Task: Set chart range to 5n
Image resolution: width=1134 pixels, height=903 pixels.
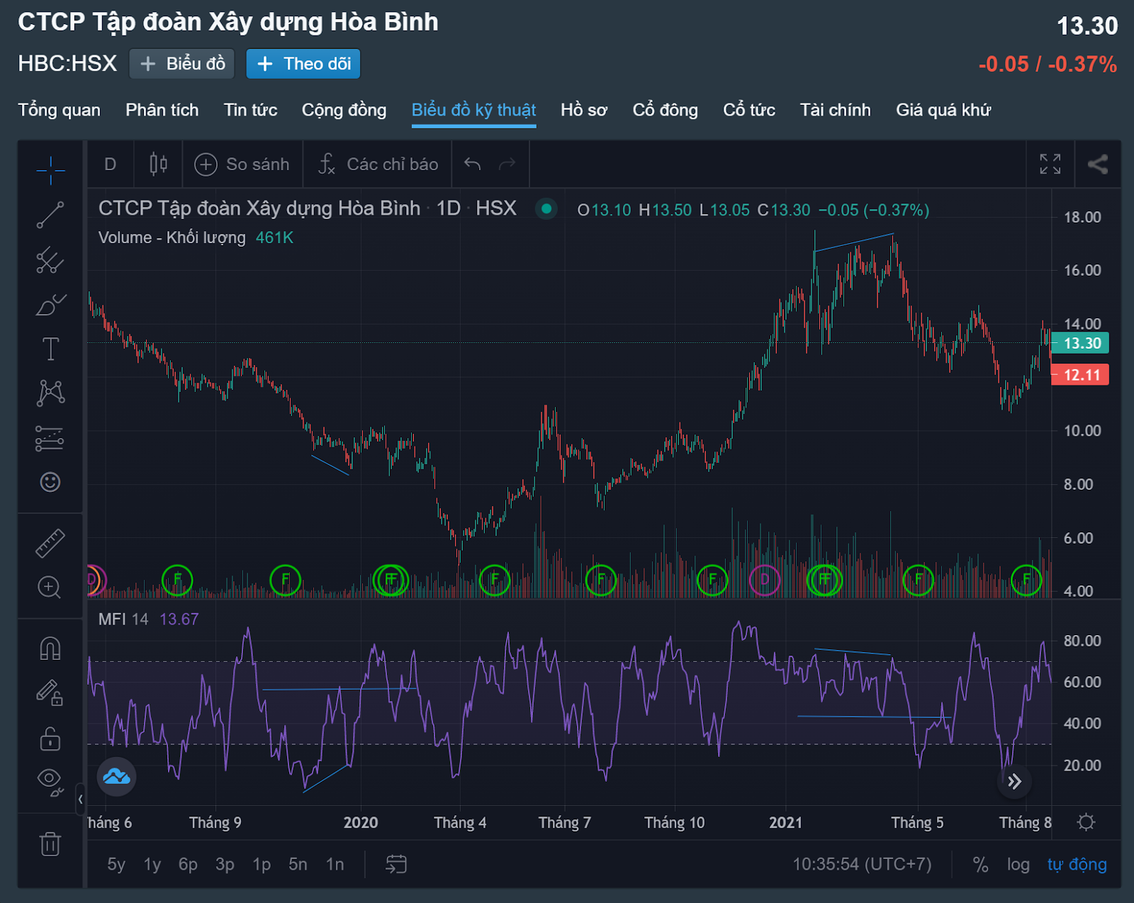Action: 298,864
